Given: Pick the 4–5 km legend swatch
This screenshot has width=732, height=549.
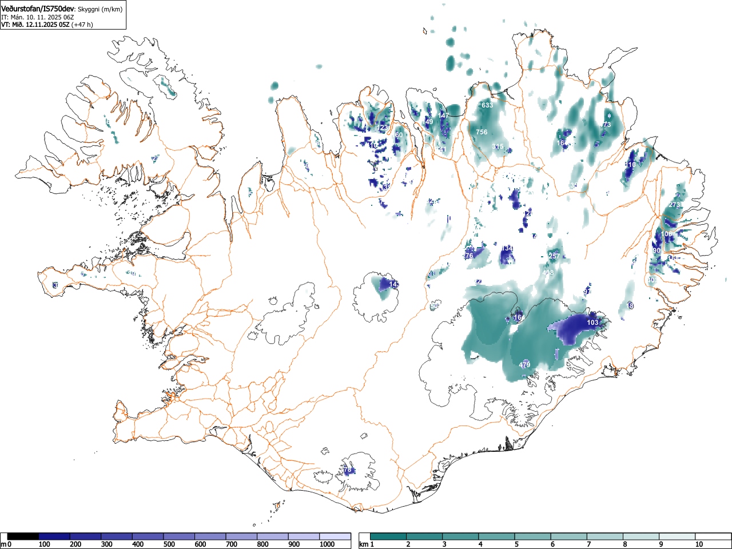Looking at the screenshot, I should pyautogui.click(x=497, y=536).
